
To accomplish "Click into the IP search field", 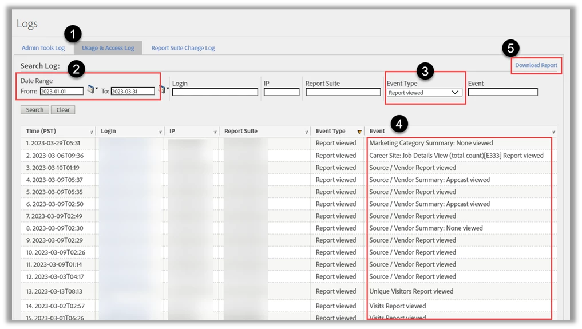I will (x=282, y=92).
